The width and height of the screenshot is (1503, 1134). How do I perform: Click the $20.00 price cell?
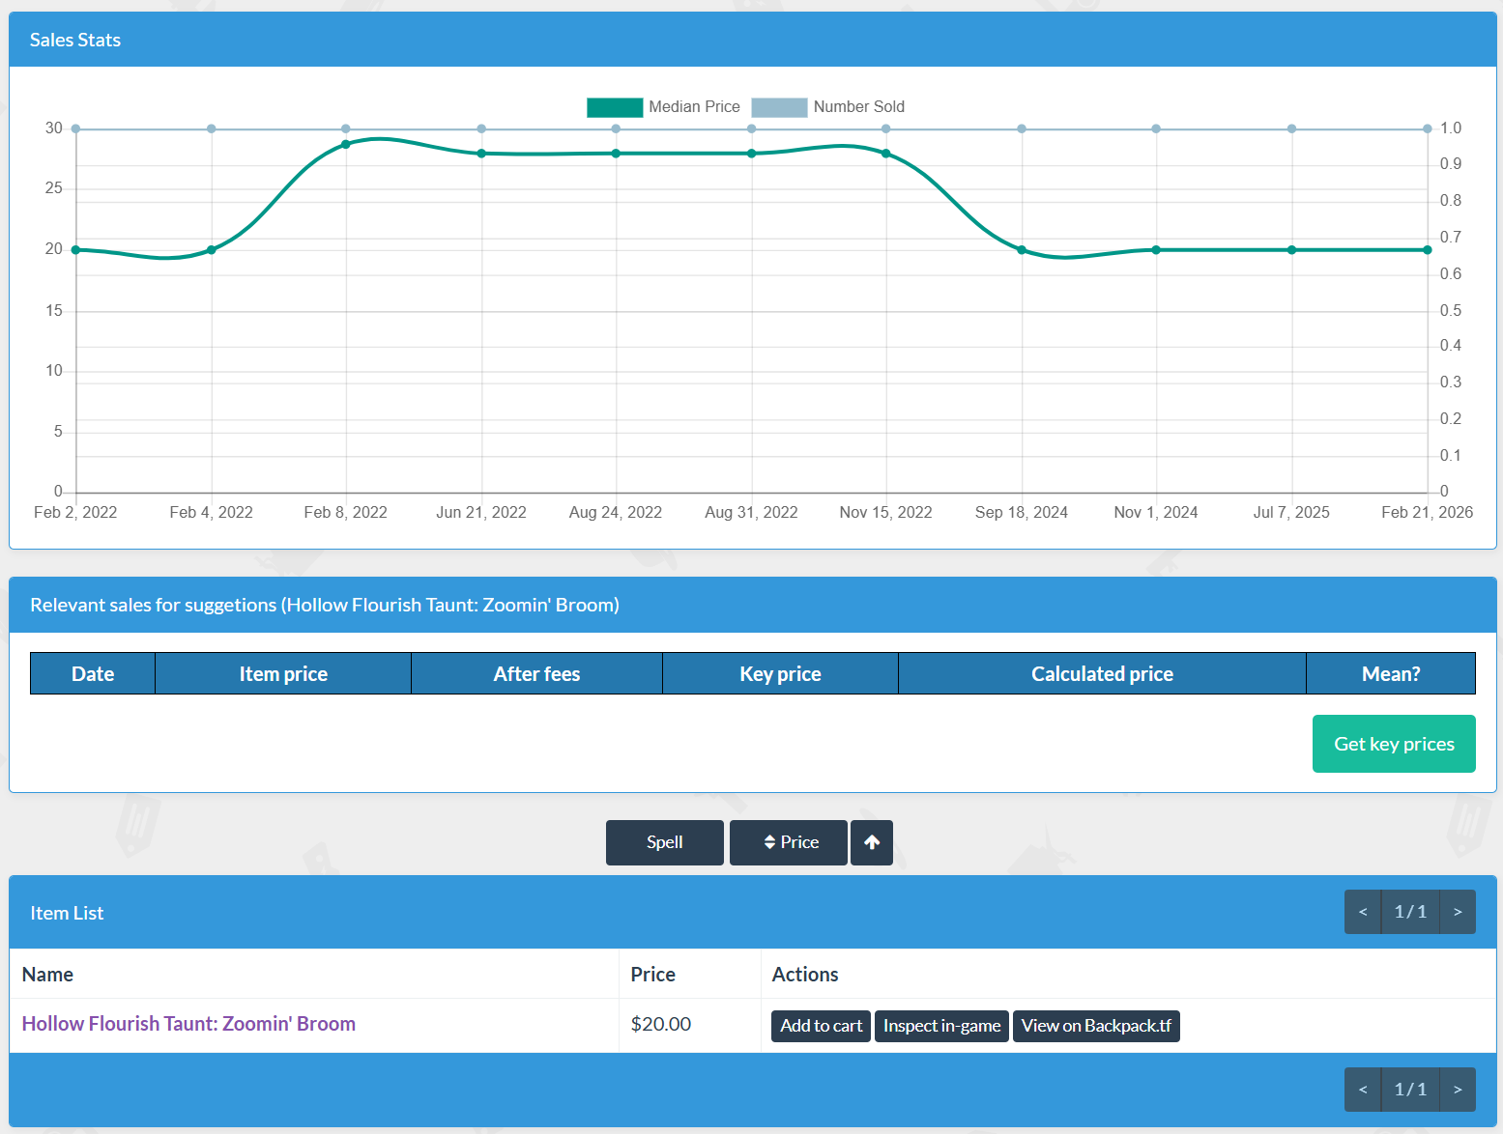(690, 1025)
